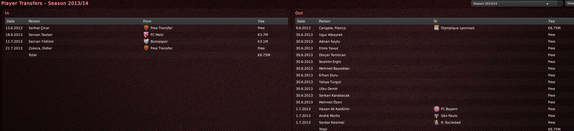Click the FC Bayern club logo
Image resolution: width=574 pixels, height=131 pixels.
[436, 109]
